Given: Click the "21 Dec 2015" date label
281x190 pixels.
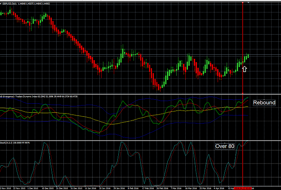Looking at the screenshot, I should [x=62, y=188].
